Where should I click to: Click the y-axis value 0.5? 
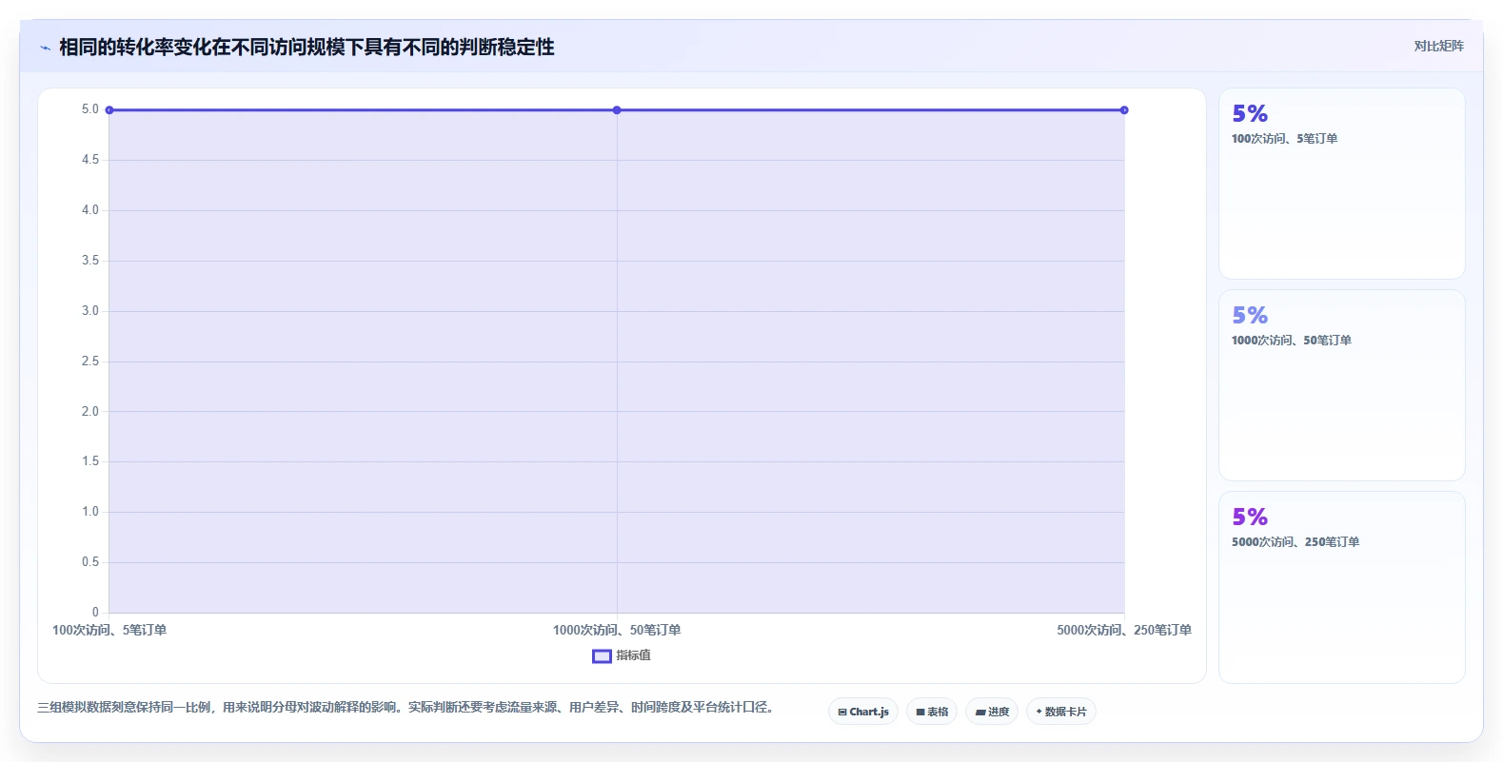point(90,562)
